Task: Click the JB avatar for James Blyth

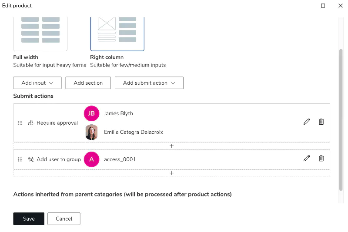Action: (x=91, y=113)
